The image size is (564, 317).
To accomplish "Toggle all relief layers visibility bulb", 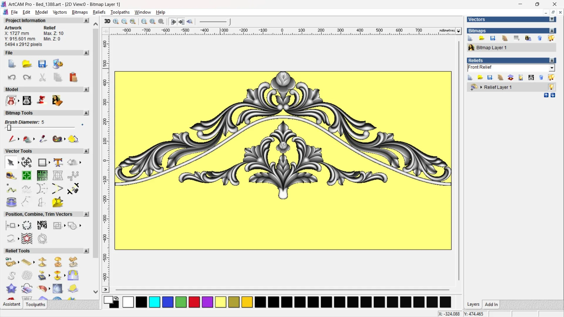I will [551, 77].
